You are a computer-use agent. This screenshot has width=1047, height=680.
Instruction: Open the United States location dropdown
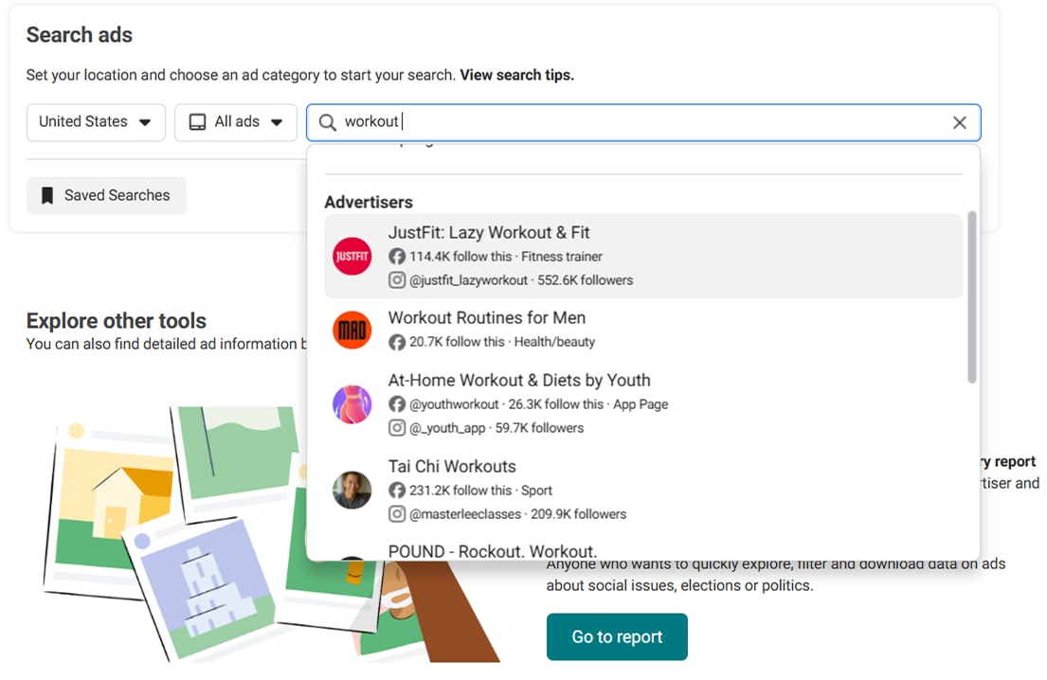click(96, 122)
